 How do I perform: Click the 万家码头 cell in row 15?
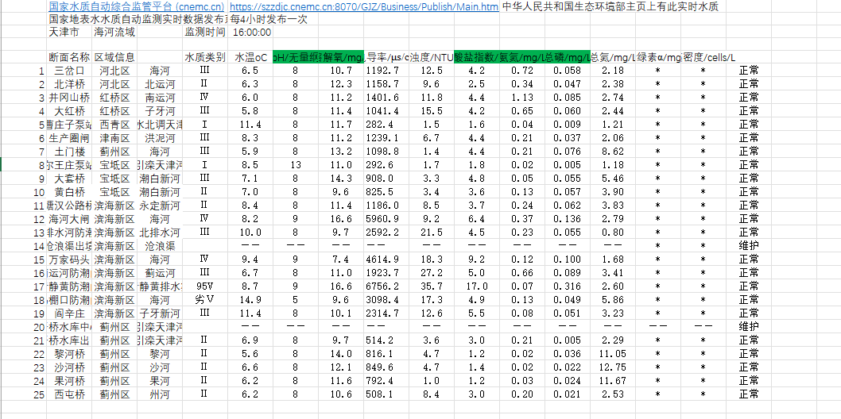tap(69, 259)
